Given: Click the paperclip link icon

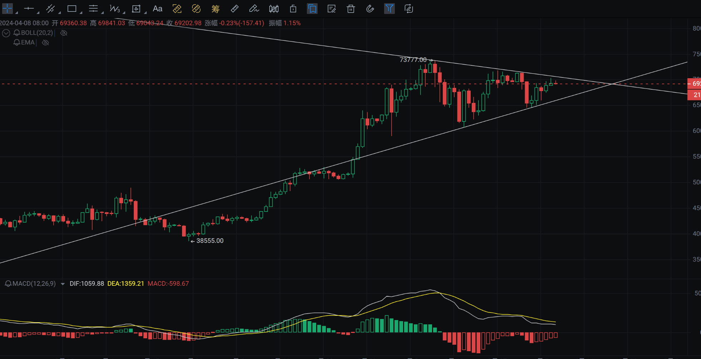Looking at the screenshot, I should 370,9.
